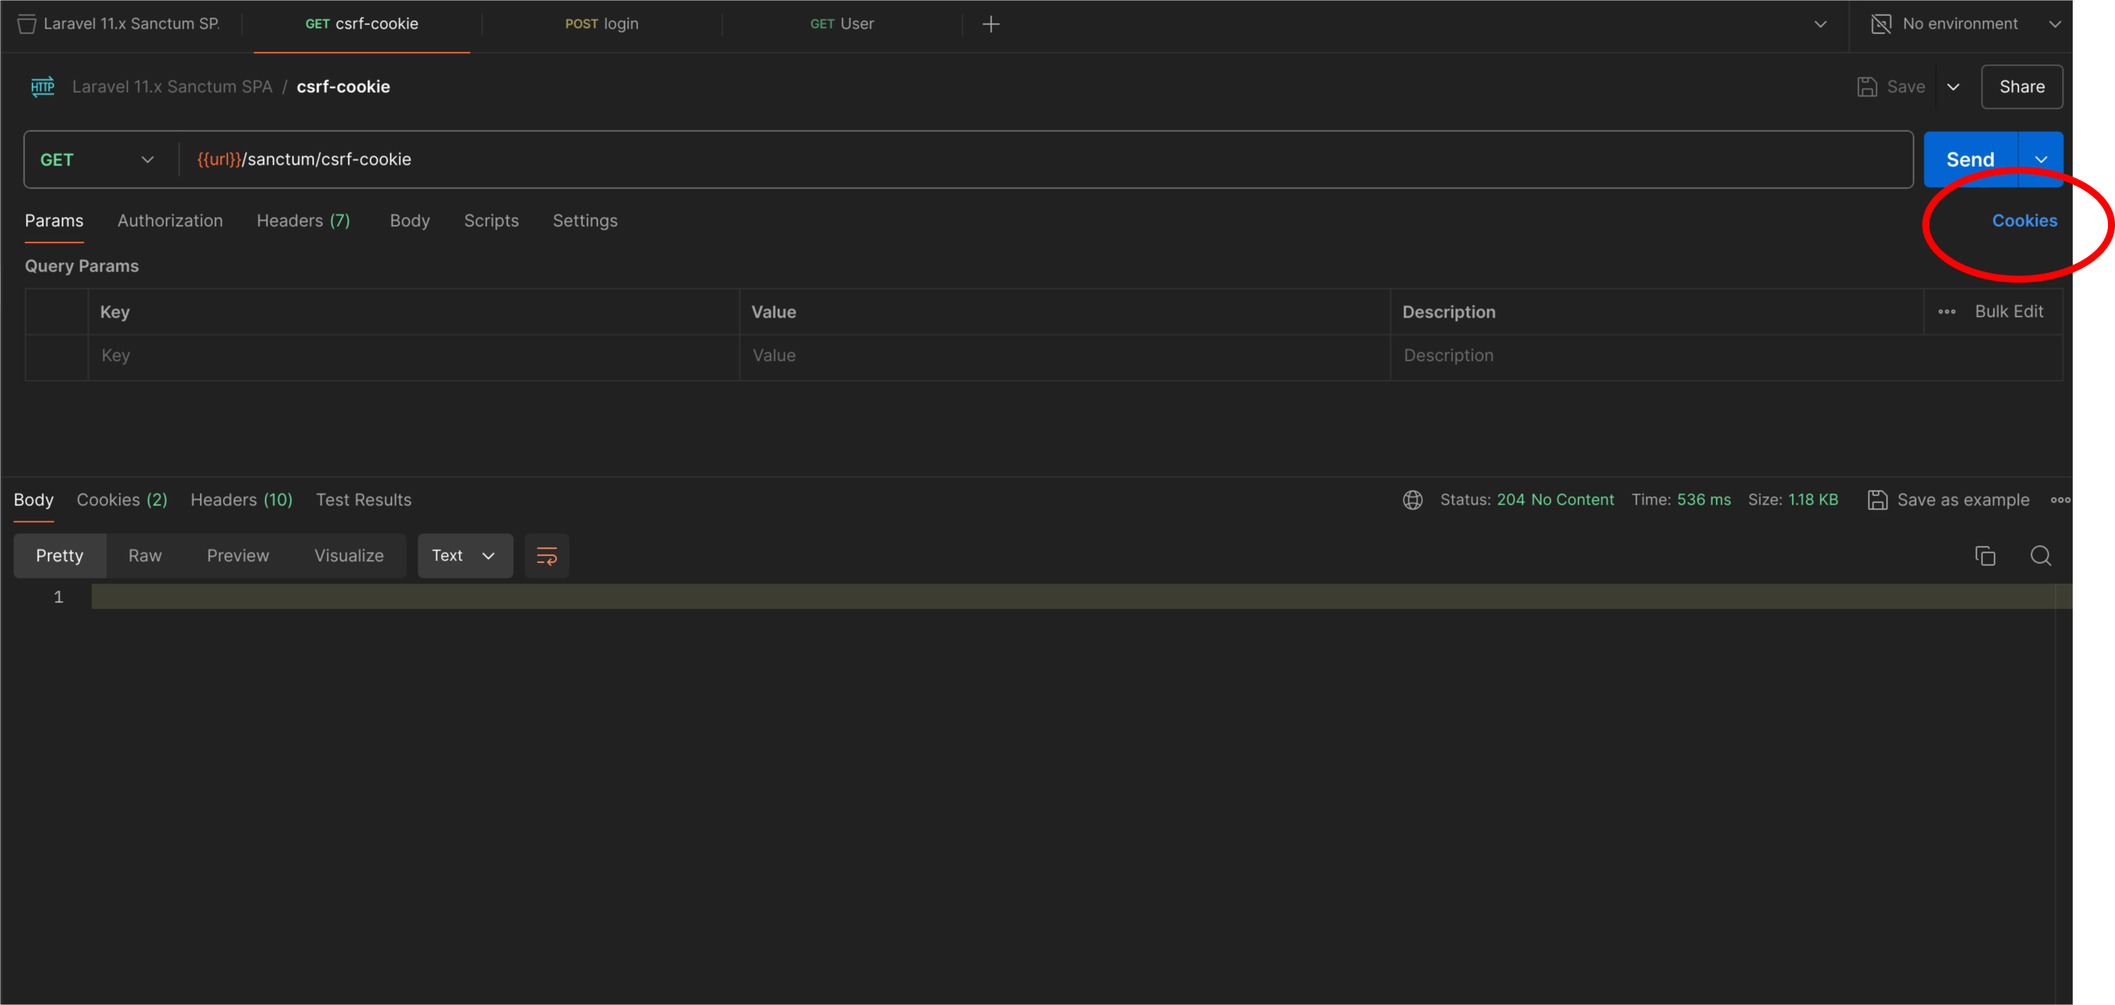Click the HTTP collection icon in breadcrumb
Image resolution: width=2115 pixels, height=1005 pixels.
41,87
